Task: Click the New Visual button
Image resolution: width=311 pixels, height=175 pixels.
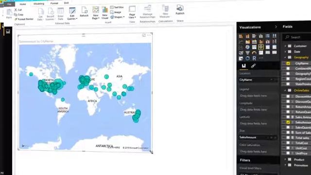Action: click(105, 13)
